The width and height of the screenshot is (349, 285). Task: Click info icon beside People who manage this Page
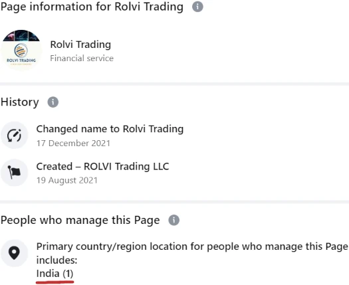pyautogui.click(x=174, y=221)
